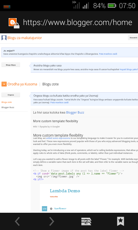Image resolution: width=138 pixels, height=230 pixels.
Task: Click the profile avatar next to Blogu za makatajunior
Action: 4,38
